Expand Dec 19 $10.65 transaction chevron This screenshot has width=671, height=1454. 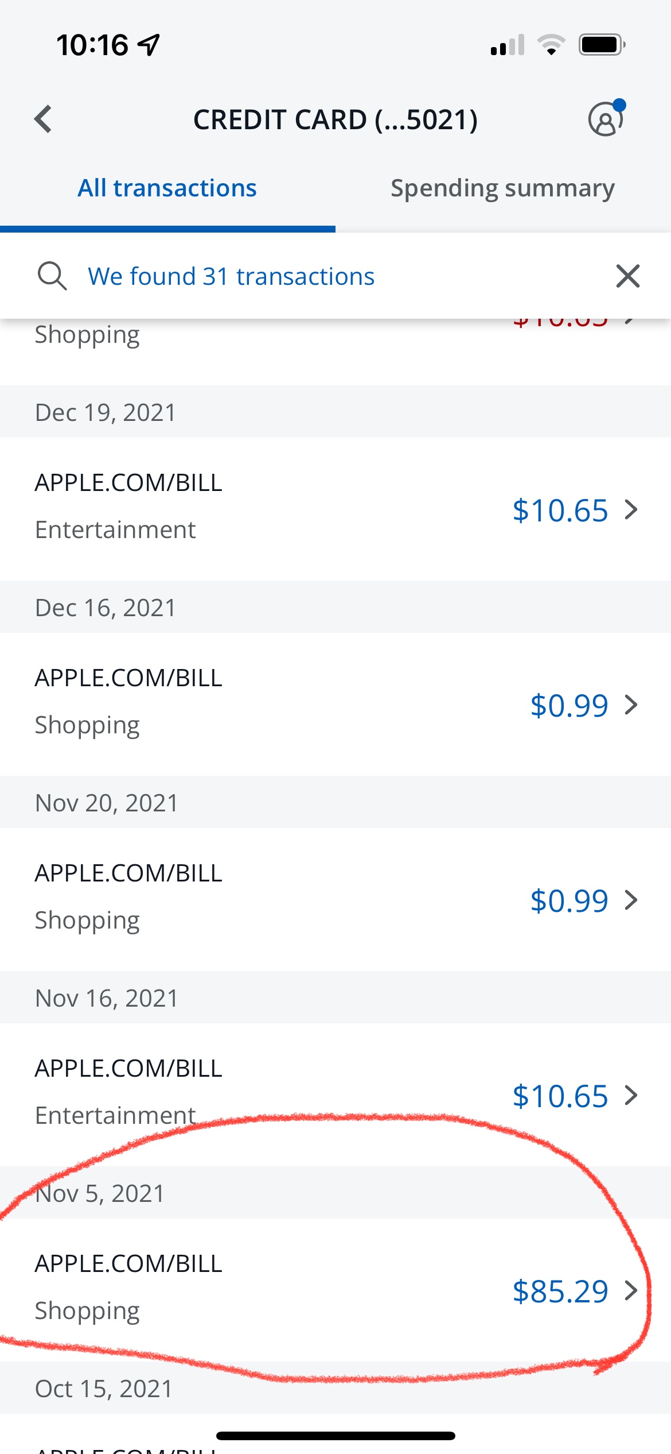click(x=631, y=510)
